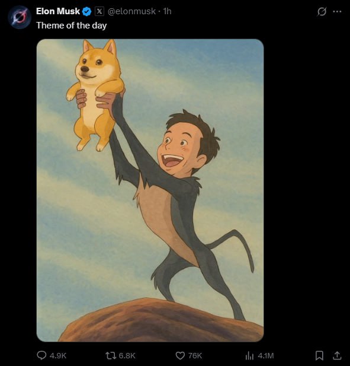Click the blue verified checkmark badge
The height and width of the screenshot is (366, 350).
(87, 11)
